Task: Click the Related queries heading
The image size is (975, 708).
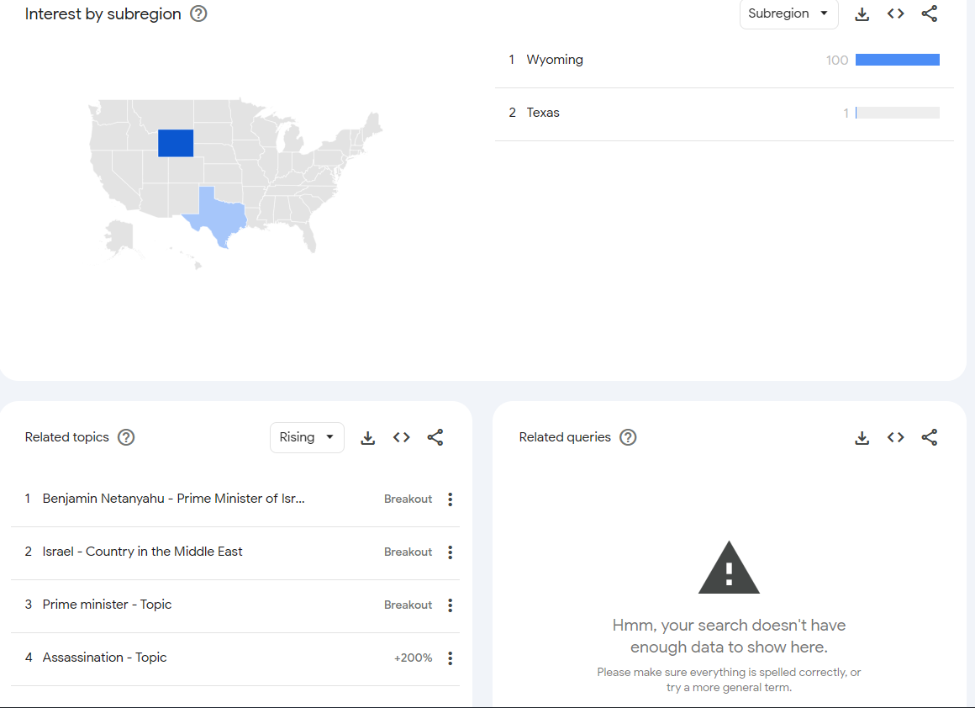Action: tap(565, 437)
